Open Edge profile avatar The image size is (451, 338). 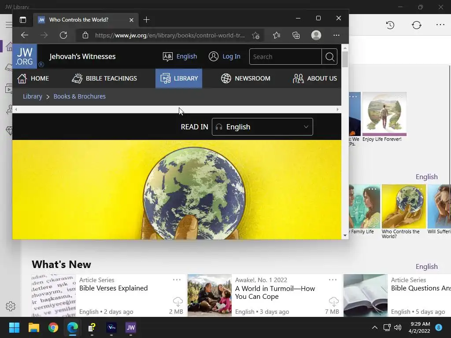(x=316, y=35)
